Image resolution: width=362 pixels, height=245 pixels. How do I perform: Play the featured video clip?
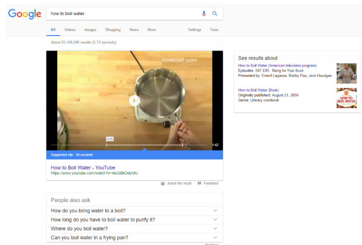(x=135, y=101)
